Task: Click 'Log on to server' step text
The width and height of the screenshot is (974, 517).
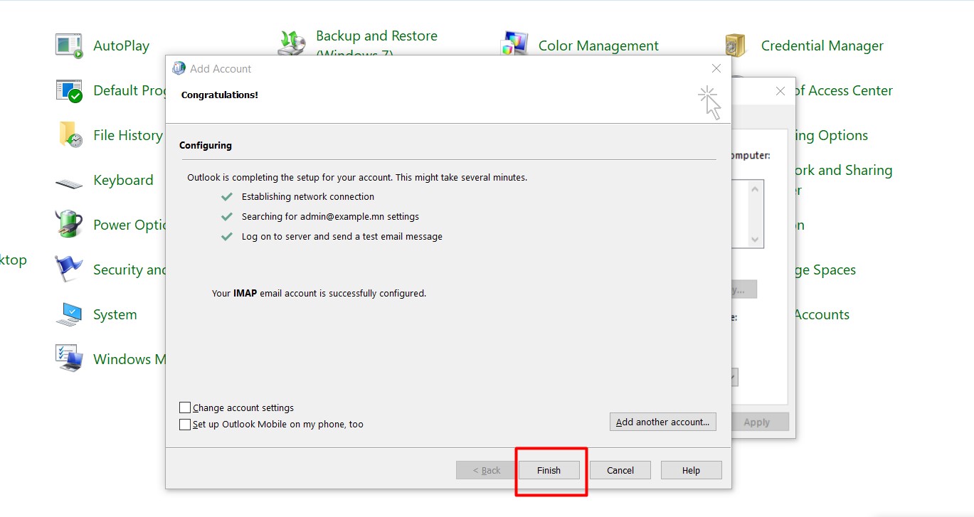Action: (342, 236)
